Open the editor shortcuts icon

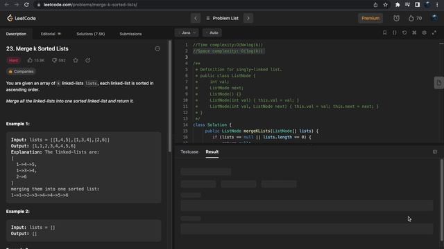coord(414,33)
